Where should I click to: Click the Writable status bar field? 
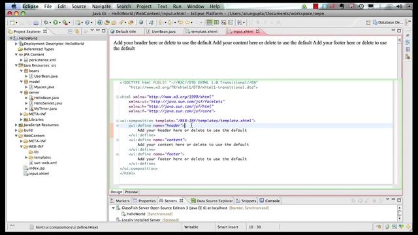[x=191, y=227]
